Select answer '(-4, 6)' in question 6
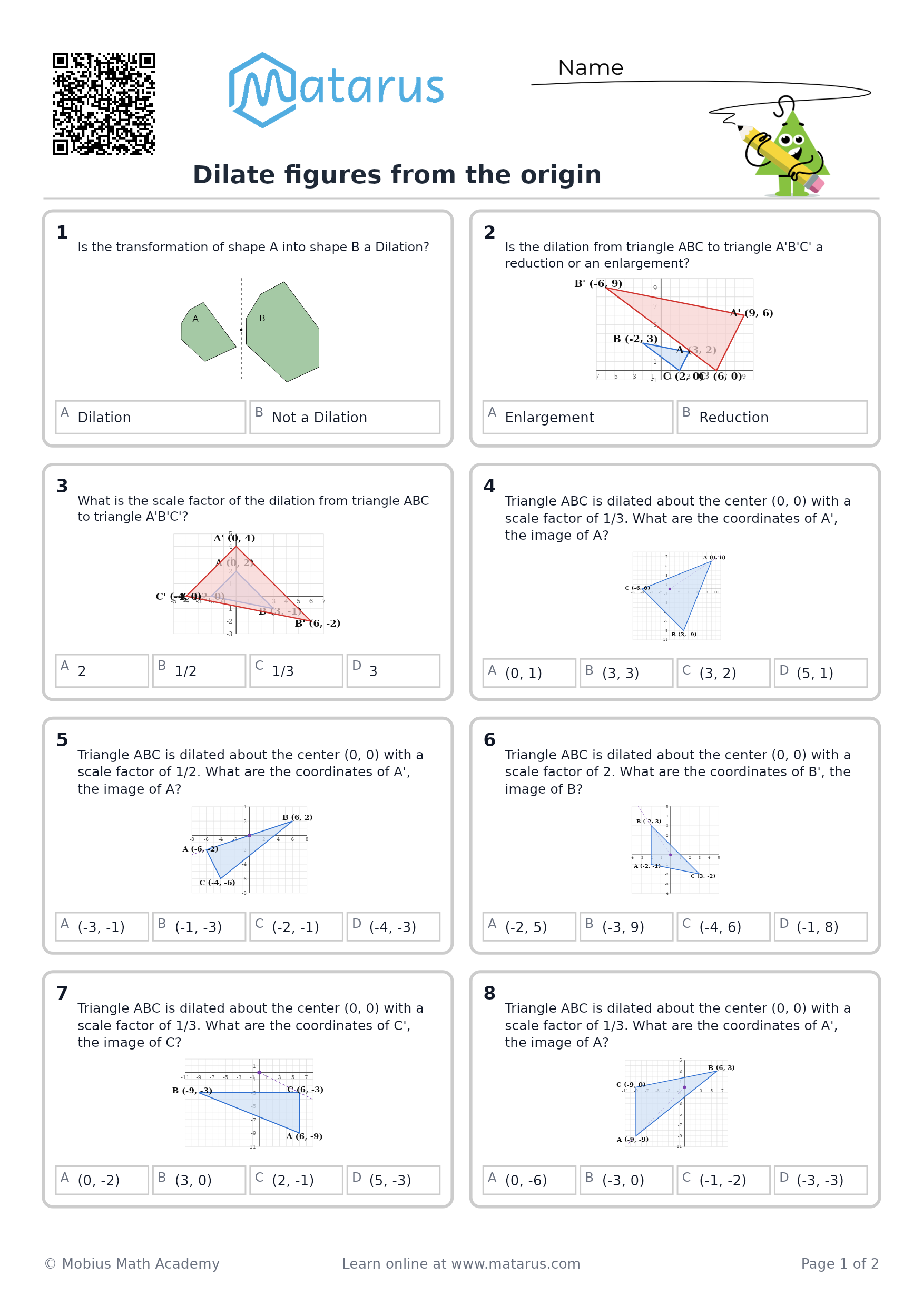Screen dimensions: 923x1306 pos(723,927)
